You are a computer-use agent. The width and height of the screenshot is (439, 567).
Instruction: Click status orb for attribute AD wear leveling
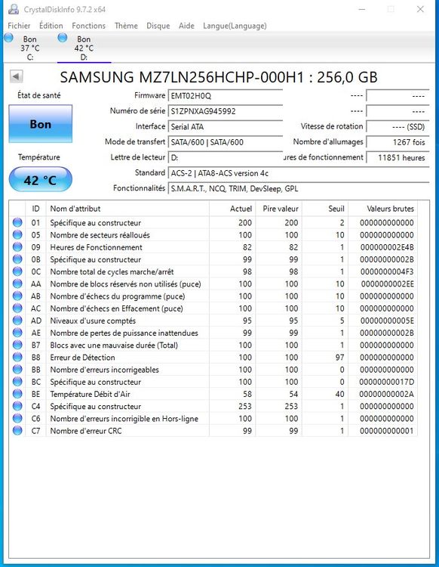click(x=17, y=321)
